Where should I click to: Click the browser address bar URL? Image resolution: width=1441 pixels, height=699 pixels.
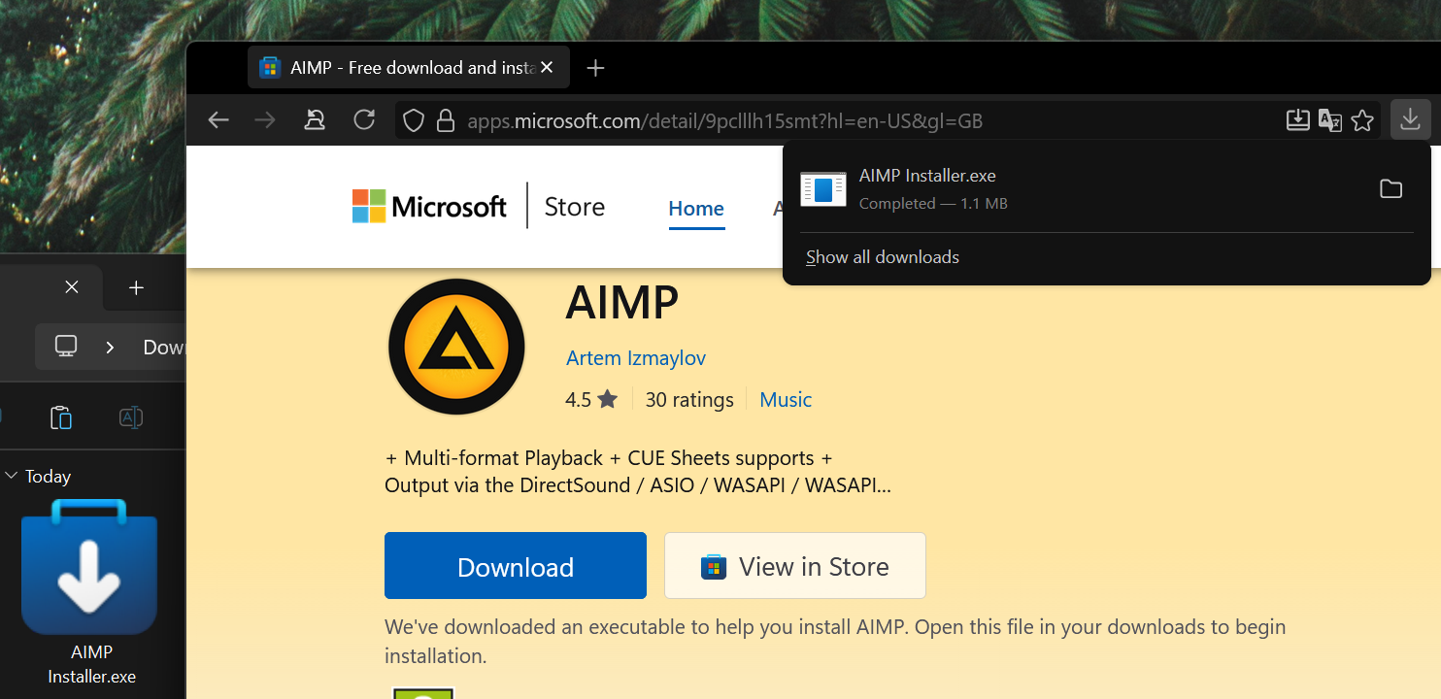click(725, 121)
